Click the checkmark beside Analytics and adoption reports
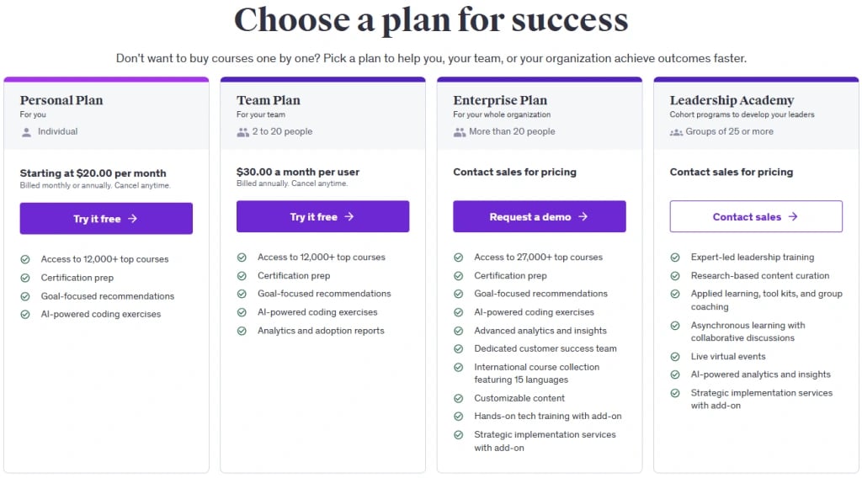The height and width of the screenshot is (478, 862). (x=242, y=331)
